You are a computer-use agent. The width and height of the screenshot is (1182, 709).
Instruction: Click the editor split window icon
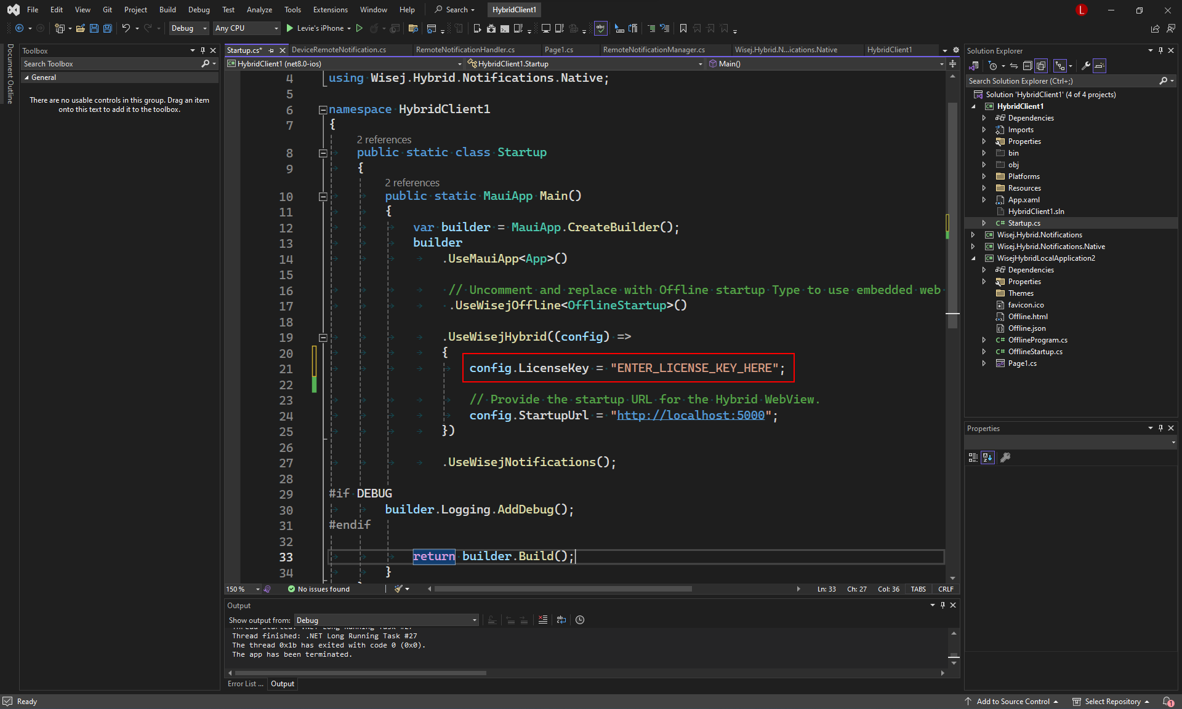[952, 63]
